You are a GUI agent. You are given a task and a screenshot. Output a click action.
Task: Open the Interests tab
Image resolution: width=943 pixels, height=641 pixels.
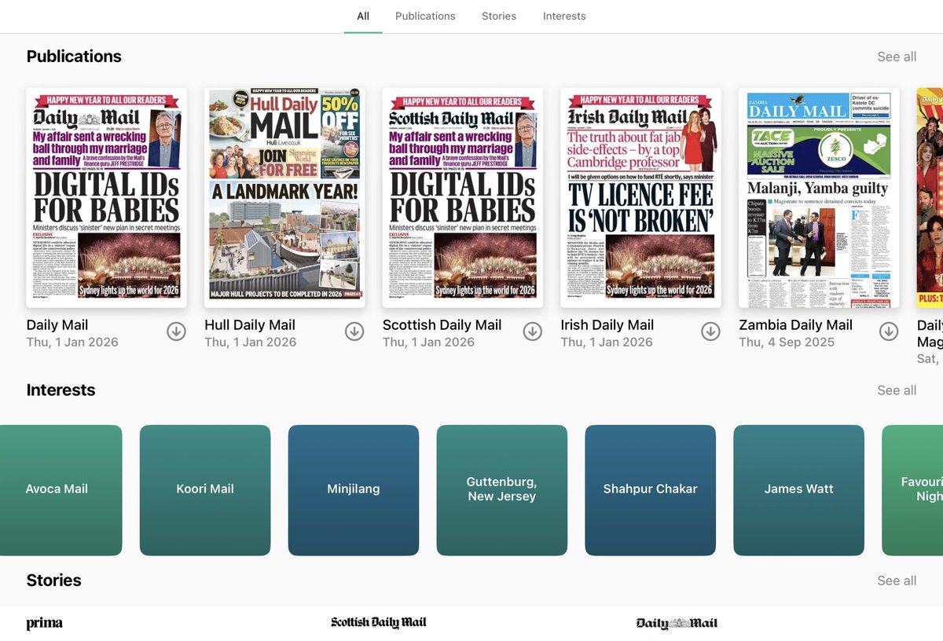coord(564,16)
